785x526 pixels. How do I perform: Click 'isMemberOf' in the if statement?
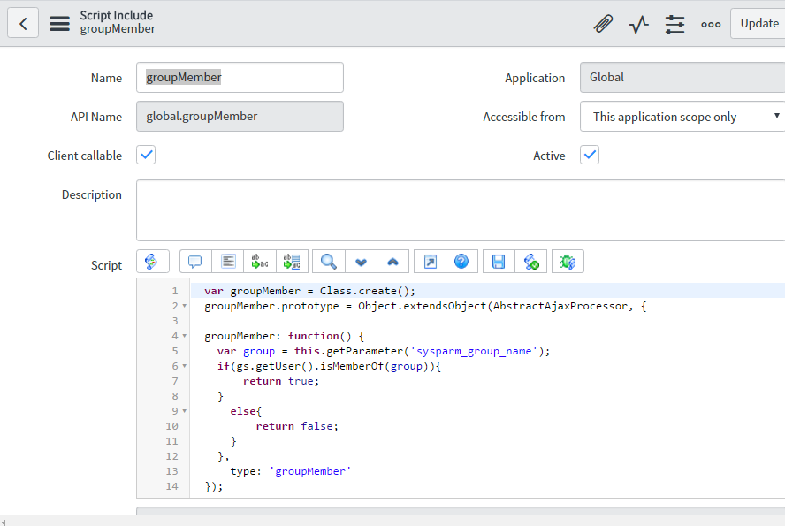click(352, 366)
